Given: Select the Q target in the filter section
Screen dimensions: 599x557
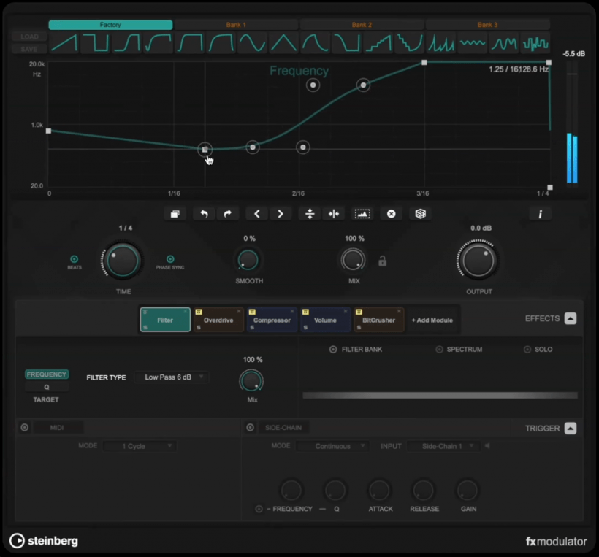Looking at the screenshot, I should (x=46, y=387).
